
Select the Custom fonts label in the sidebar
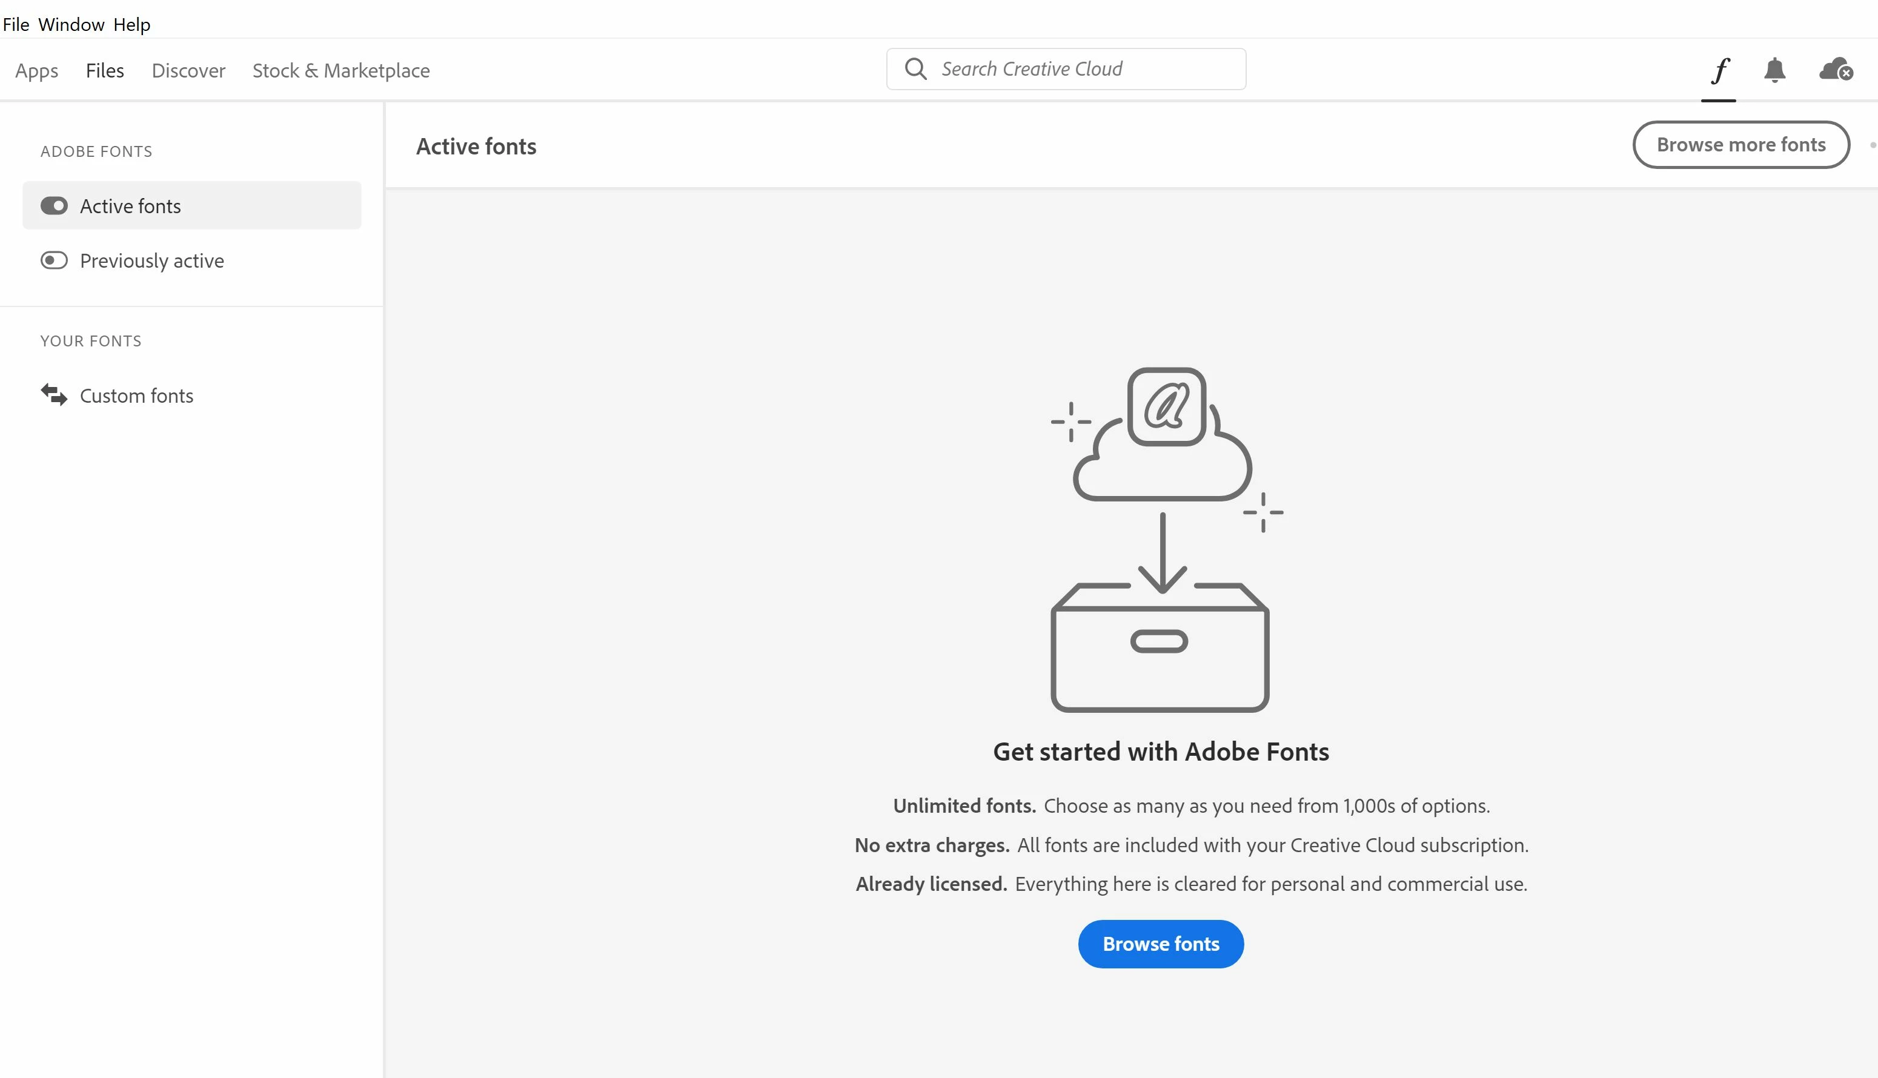tap(136, 396)
